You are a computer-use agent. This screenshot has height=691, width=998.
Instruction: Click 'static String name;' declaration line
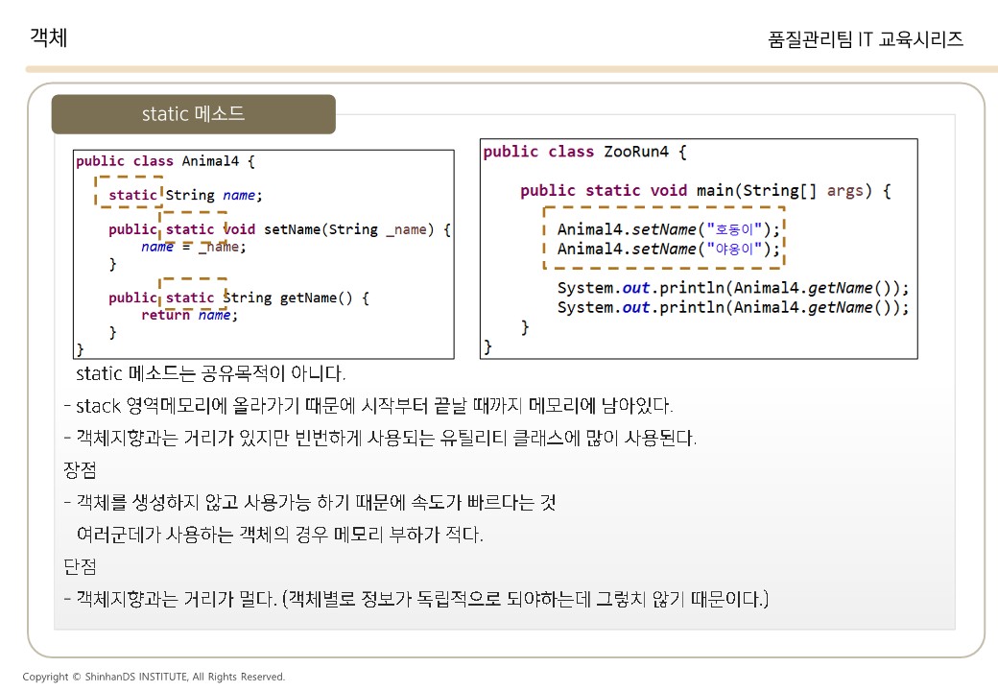[185, 195]
